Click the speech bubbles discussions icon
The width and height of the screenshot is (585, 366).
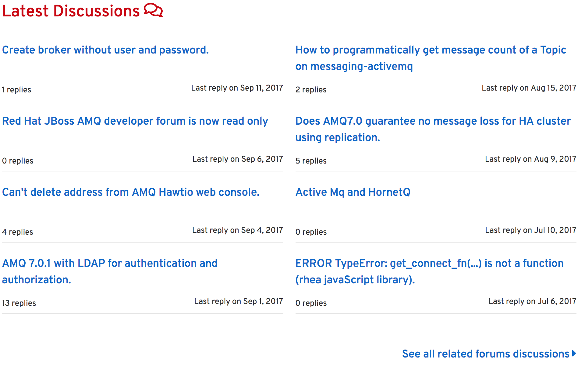click(x=153, y=10)
